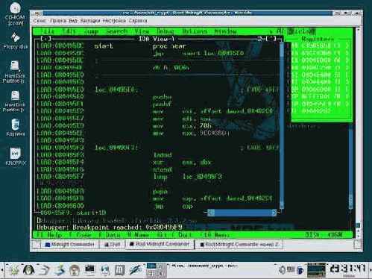Screen dimensions: 372x279
Task: Open the IDA File menu
Action: click(x=47, y=31)
